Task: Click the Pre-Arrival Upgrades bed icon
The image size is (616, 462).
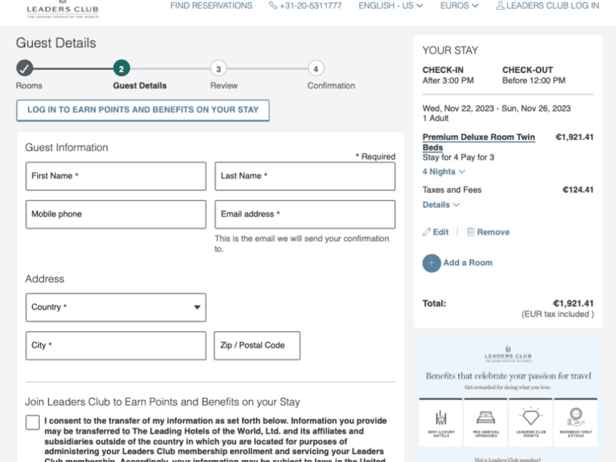Action: [x=486, y=417]
